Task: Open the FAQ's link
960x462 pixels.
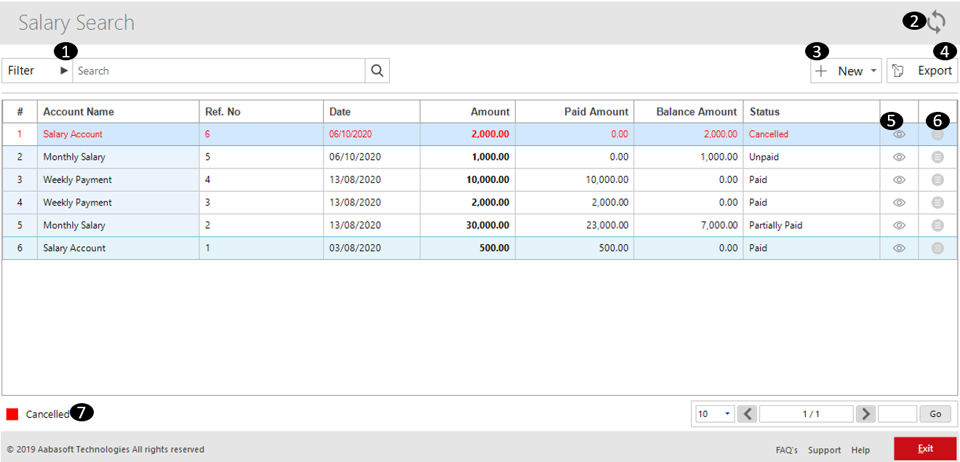Action: pyautogui.click(x=787, y=450)
